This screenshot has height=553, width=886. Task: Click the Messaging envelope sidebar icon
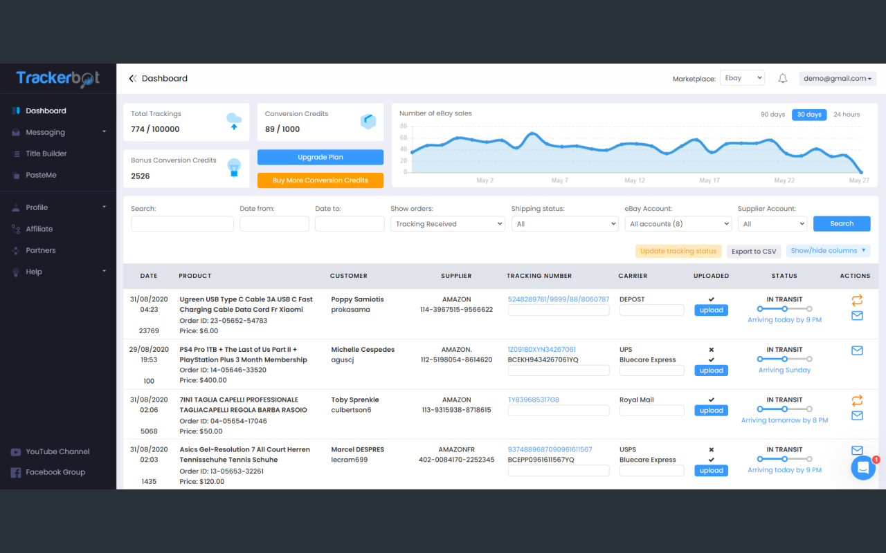point(16,132)
